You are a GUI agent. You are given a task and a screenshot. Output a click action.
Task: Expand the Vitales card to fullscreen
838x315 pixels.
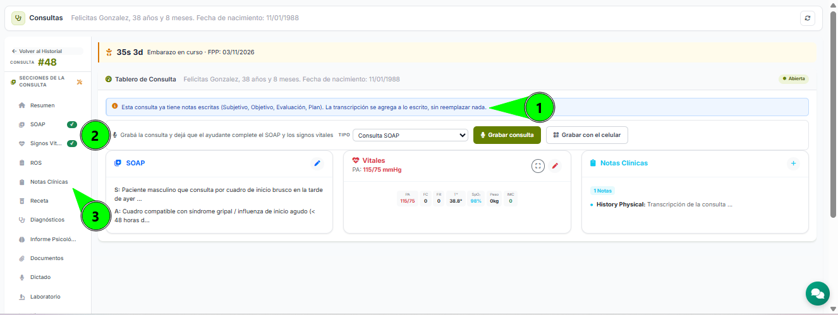pos(538,165)
